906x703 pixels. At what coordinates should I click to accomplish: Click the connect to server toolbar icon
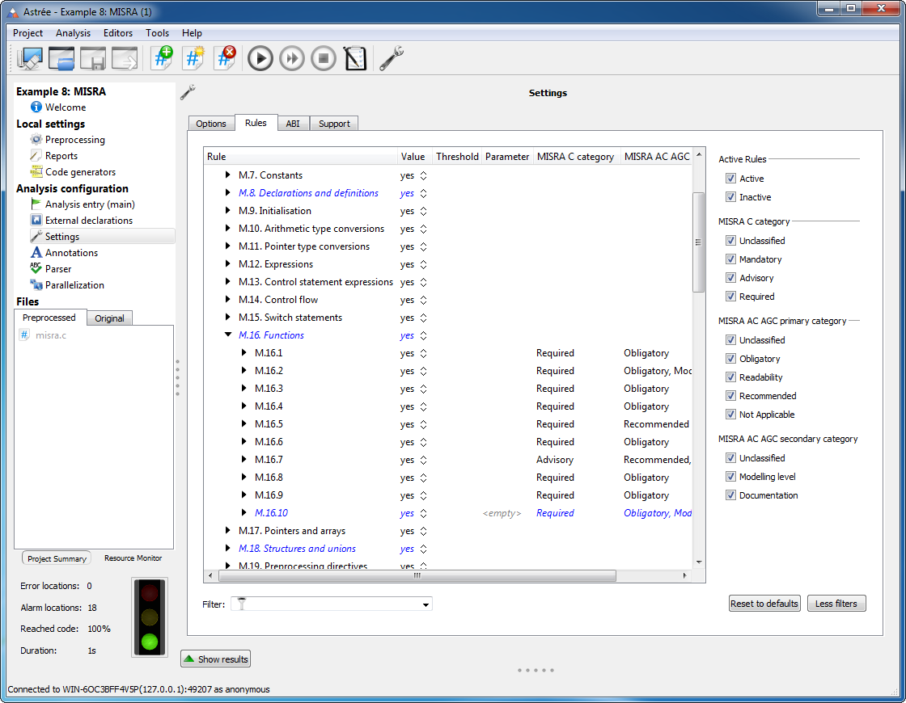point(29,58)
